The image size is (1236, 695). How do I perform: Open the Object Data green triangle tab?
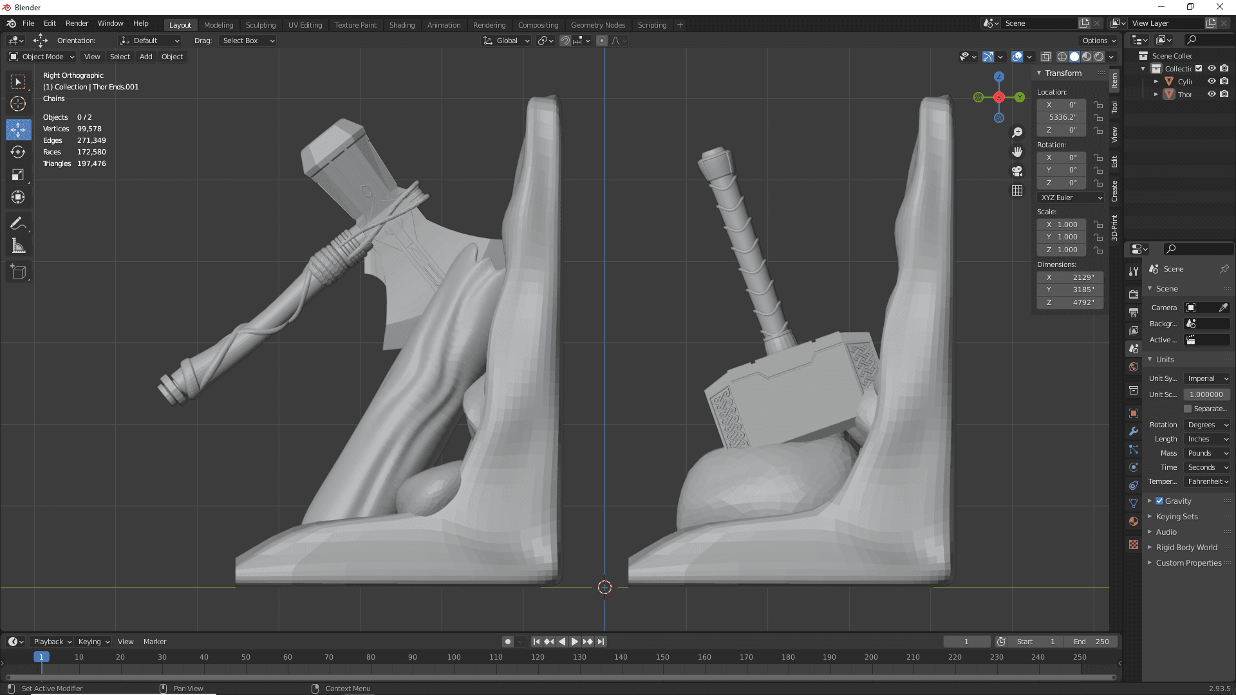point(1134,503)
